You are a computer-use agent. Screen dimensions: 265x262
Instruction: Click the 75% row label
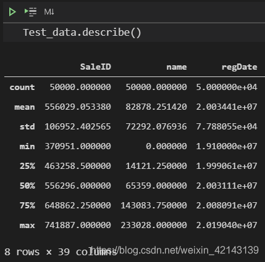(x=27, y=205)
